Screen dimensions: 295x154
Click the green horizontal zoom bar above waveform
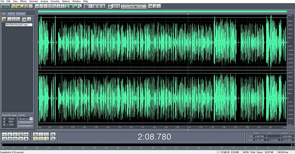[162, 12]
